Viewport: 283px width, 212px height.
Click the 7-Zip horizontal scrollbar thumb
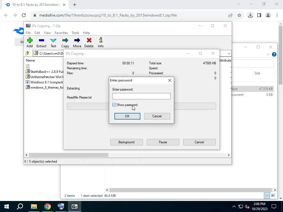[x=69, y=155]
